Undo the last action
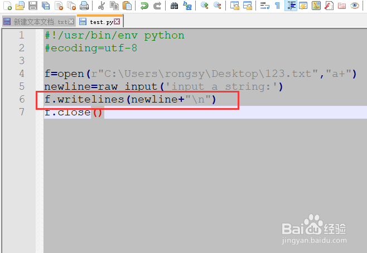 tap(144, 6)
